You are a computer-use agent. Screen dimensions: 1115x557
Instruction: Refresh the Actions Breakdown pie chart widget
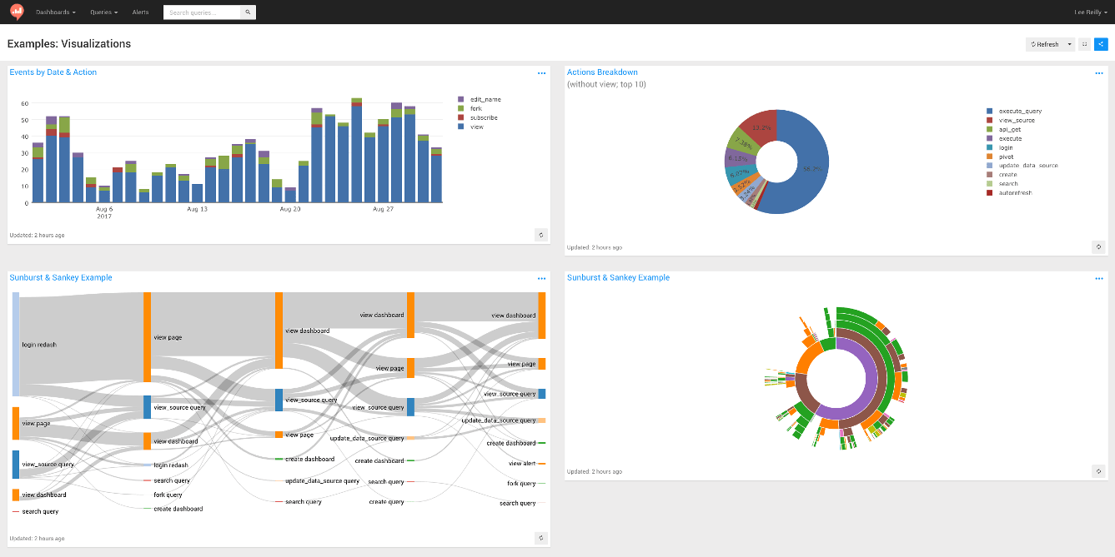(x=1098, y=246)
